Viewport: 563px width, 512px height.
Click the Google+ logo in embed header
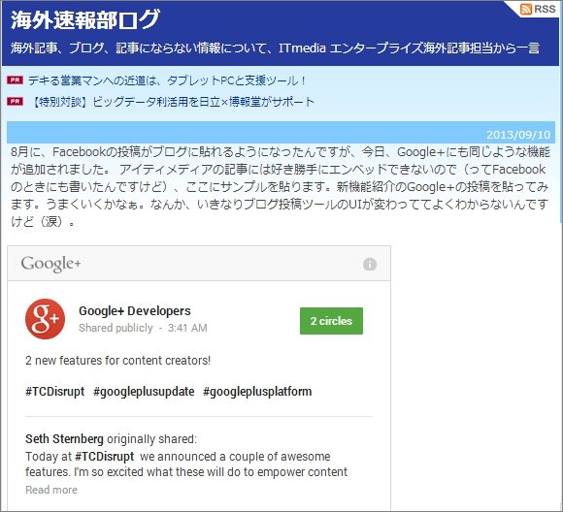click(51, 264)
